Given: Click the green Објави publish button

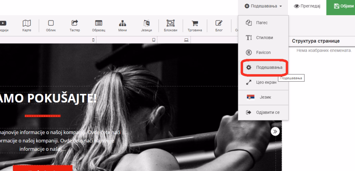Looking at the screenshot, I should coord(340,6).
